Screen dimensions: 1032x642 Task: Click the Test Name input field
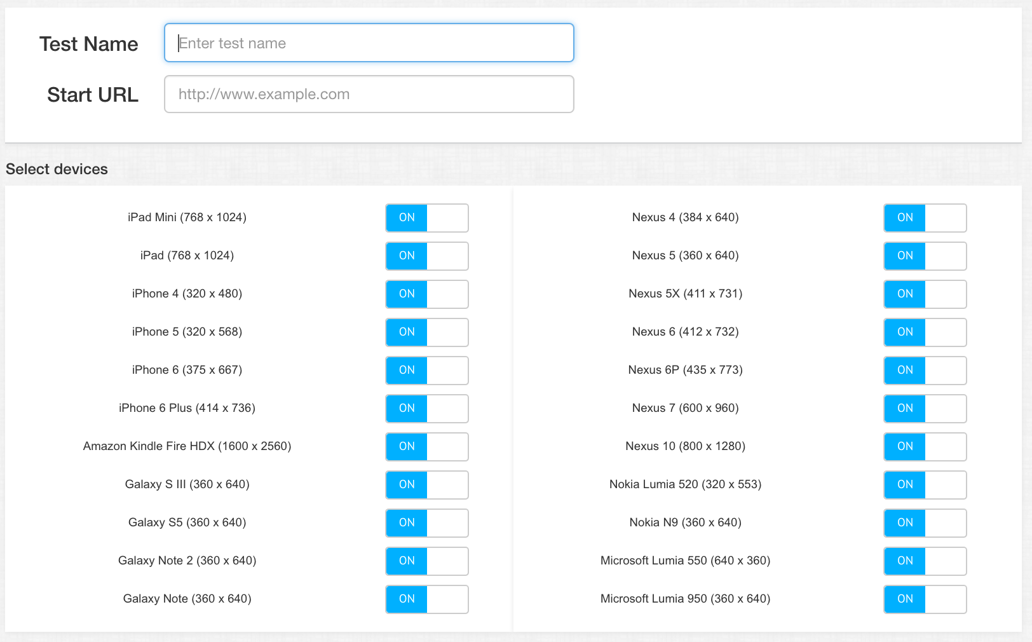pos(369,43)
